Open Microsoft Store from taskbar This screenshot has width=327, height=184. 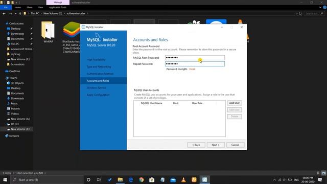[152, 179]
